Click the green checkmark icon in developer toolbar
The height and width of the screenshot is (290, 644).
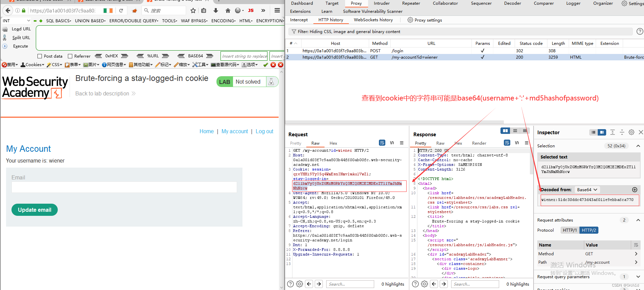pos(266,65)
